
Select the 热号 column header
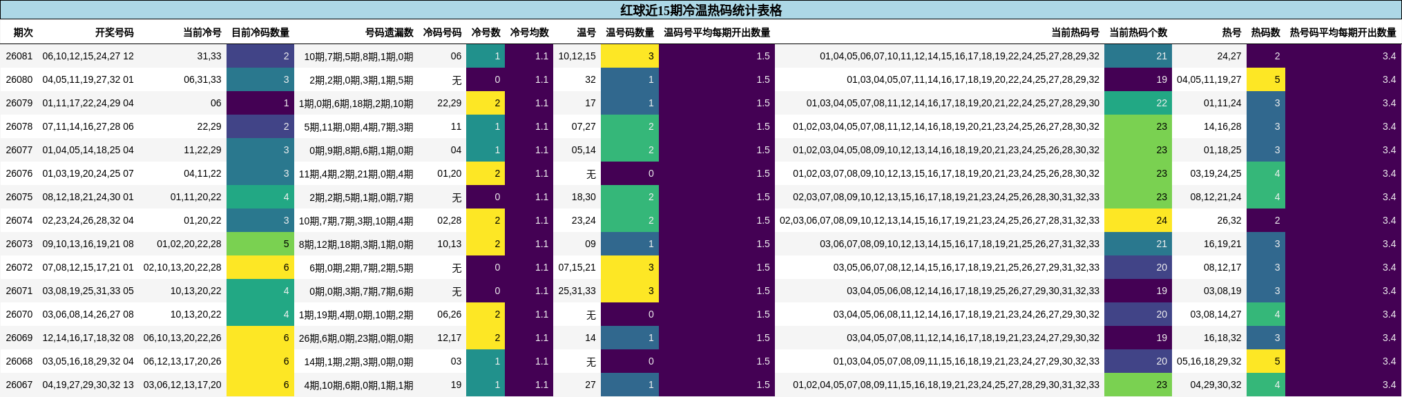[1231, 32]
